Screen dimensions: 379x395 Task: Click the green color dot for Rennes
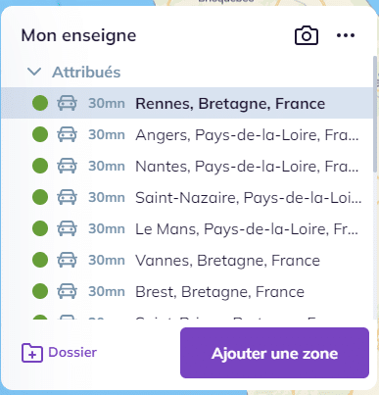40,103
